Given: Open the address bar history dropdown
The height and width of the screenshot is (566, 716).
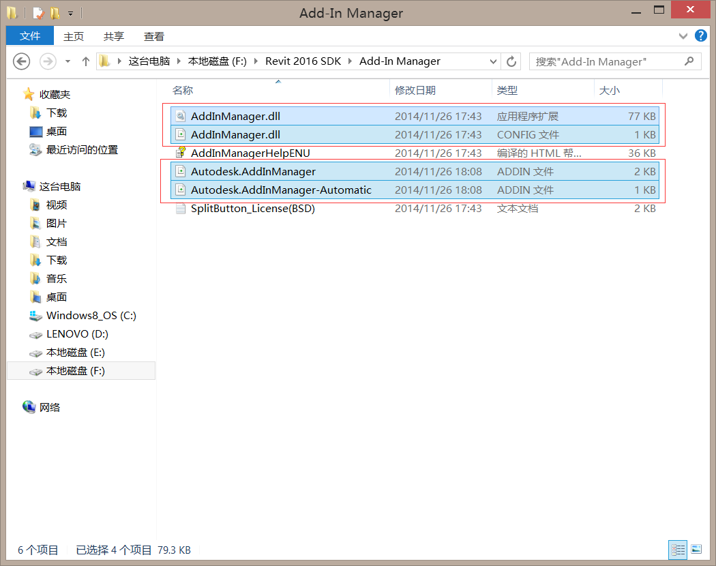Looking at the screenshot, I should click(493, 61).
